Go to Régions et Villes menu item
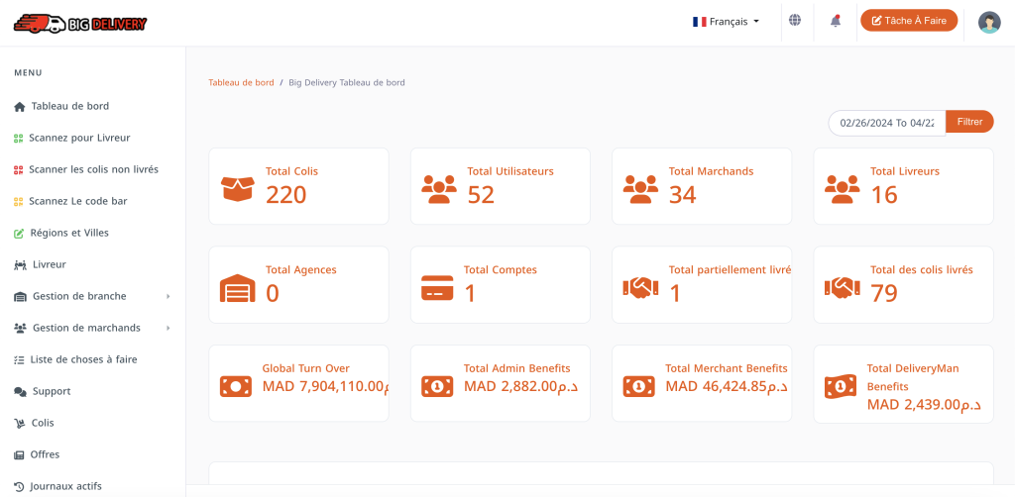 69,233
